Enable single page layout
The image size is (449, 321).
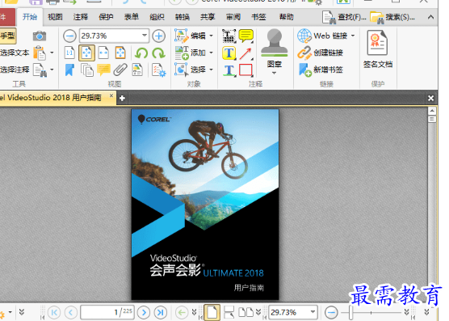(x=212, y=312)
